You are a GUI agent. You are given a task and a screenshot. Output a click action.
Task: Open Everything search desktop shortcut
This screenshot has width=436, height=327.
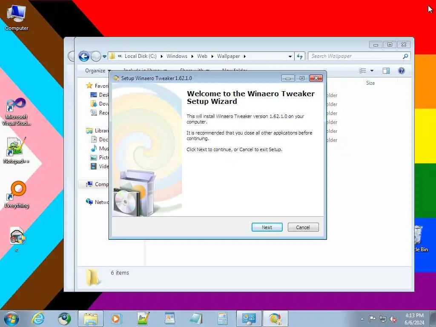click(17, 194)
